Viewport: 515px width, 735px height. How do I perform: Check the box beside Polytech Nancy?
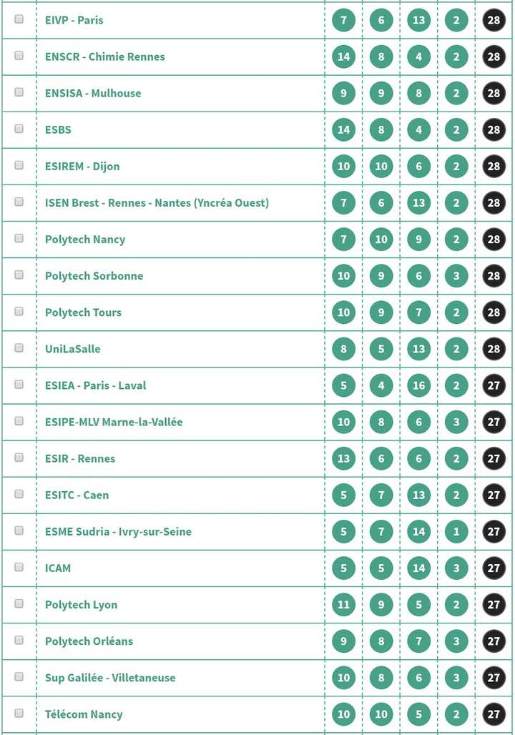pyautogui.click(x=19, y=238)
